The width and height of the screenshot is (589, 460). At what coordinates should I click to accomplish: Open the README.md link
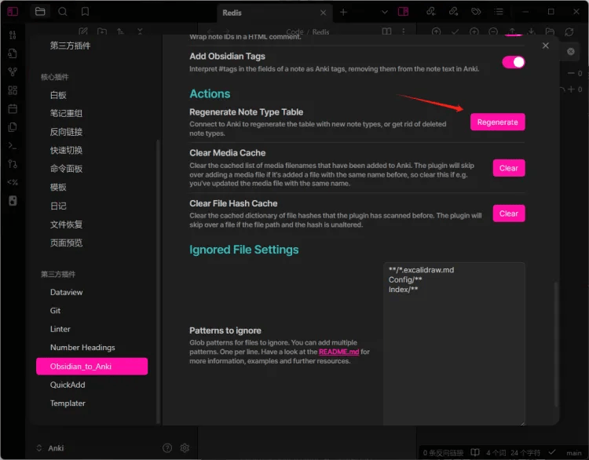pos(338,352)
